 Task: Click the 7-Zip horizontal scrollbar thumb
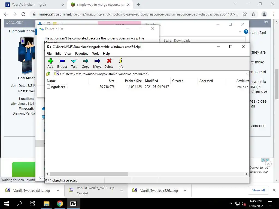89,174
